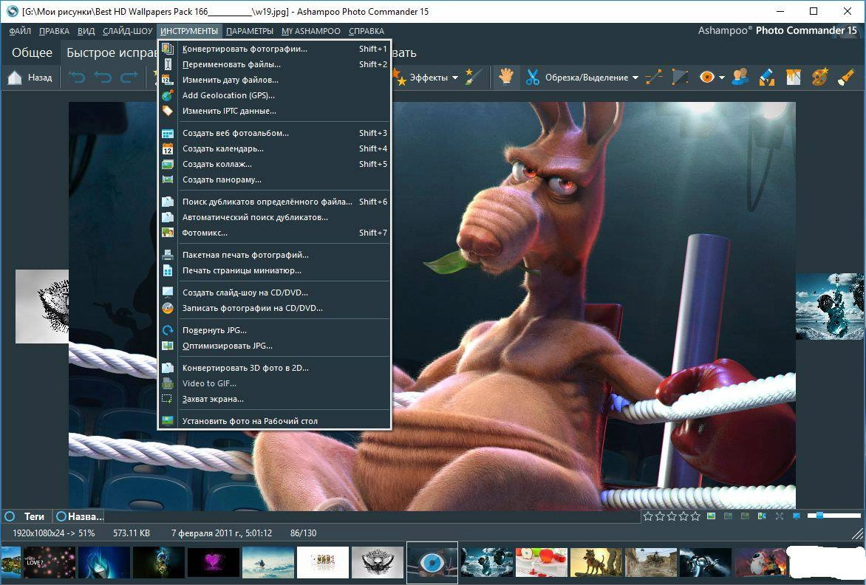Click the magic wand brush icon
The height and width of the screenshot is (585, 866).
click(474, 78)
